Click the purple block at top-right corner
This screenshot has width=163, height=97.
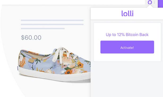[x=160, y=4]
